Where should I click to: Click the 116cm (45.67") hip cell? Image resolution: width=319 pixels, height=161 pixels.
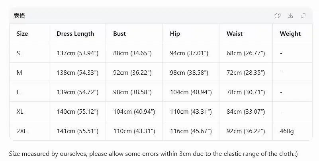click(191, 131)
